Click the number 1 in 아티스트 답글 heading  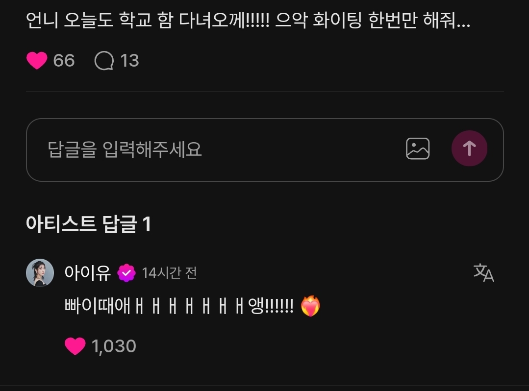(x=147, y=224)
